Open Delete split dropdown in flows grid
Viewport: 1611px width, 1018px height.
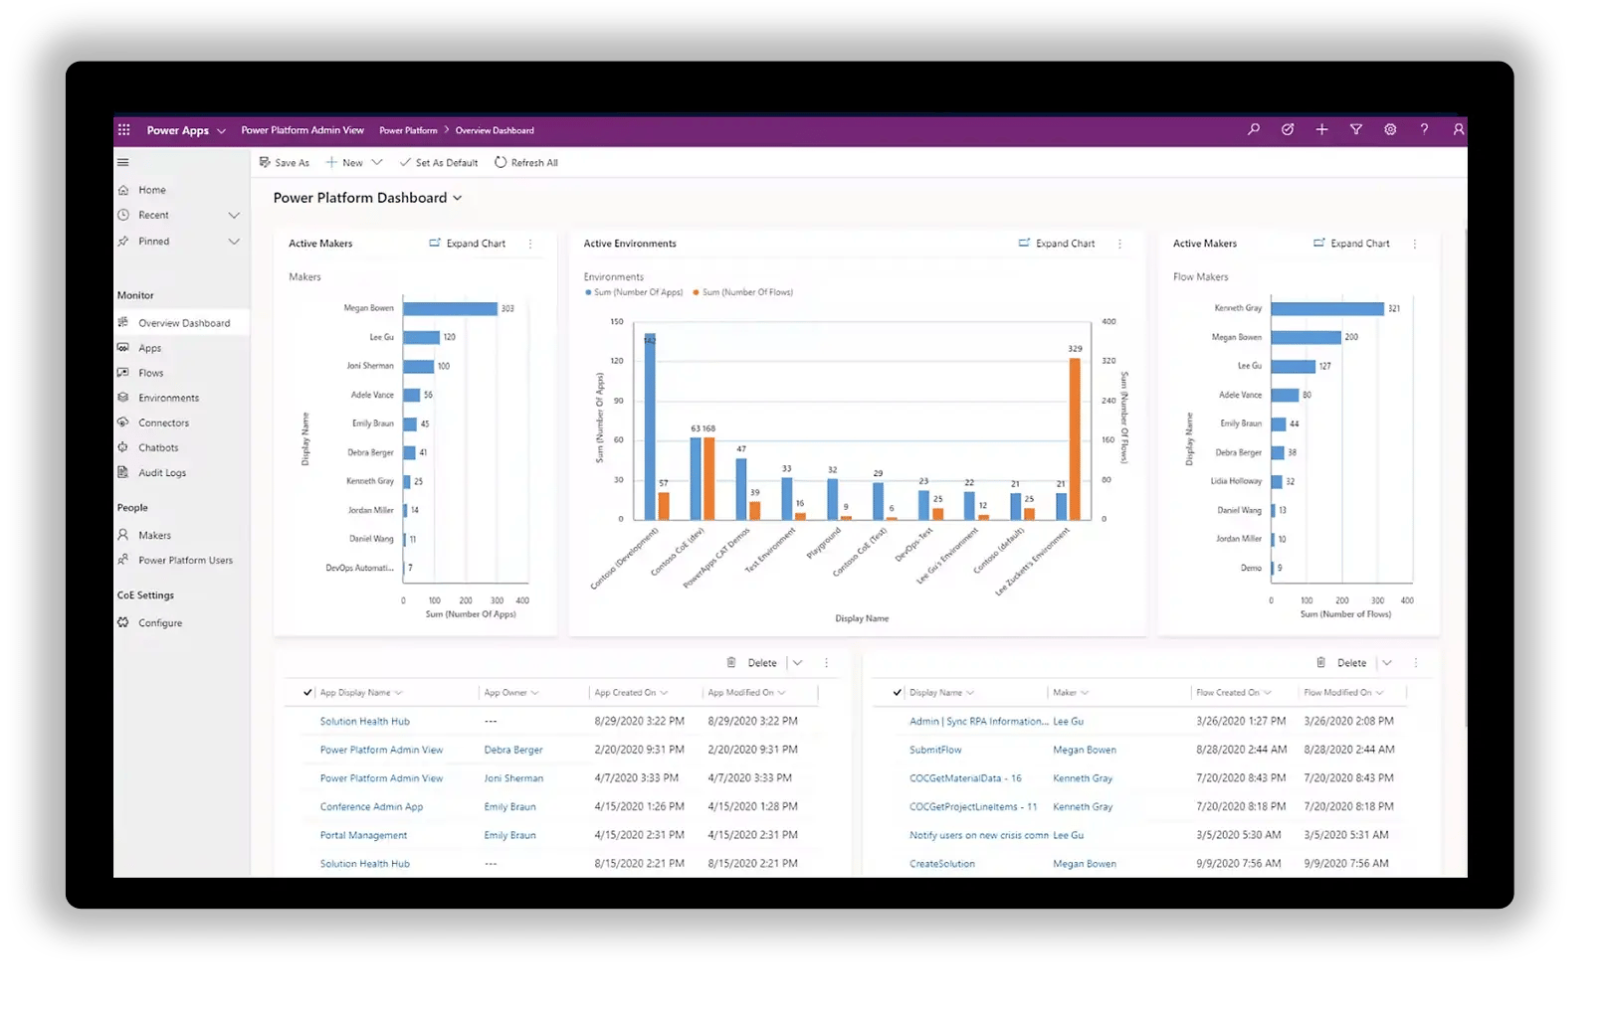(1387, 663)
